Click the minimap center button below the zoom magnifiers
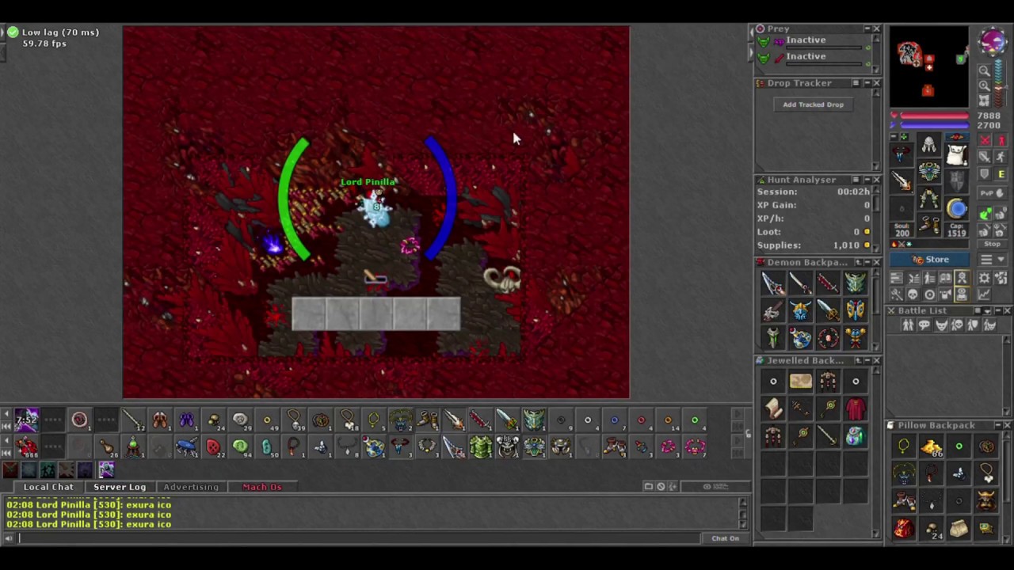The width and height of the screenshot is (1014, 570). [x=984, y=100]
